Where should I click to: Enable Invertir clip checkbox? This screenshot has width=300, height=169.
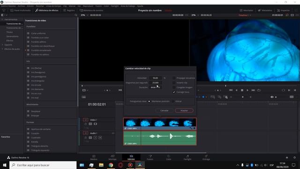click(174, 83)
